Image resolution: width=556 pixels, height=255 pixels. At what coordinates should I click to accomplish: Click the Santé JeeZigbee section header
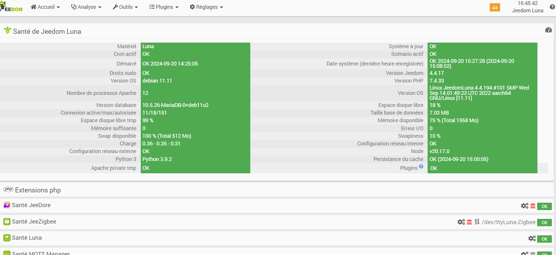34,222
